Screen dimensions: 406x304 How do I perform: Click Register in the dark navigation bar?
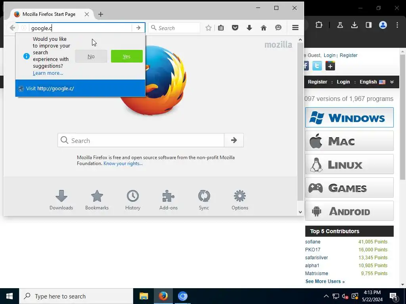click(x=318, y=82)
